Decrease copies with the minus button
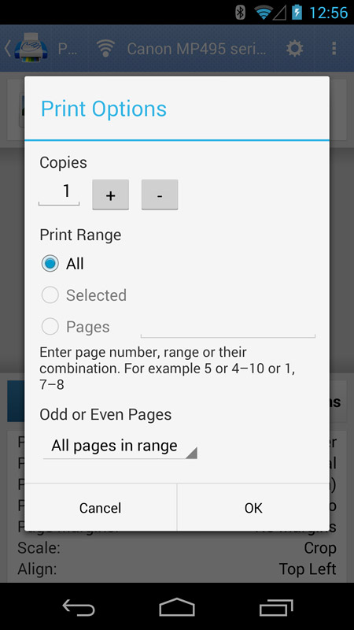 pos(160,195)
